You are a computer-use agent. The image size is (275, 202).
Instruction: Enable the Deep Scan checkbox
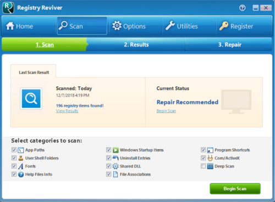(203, 166)
